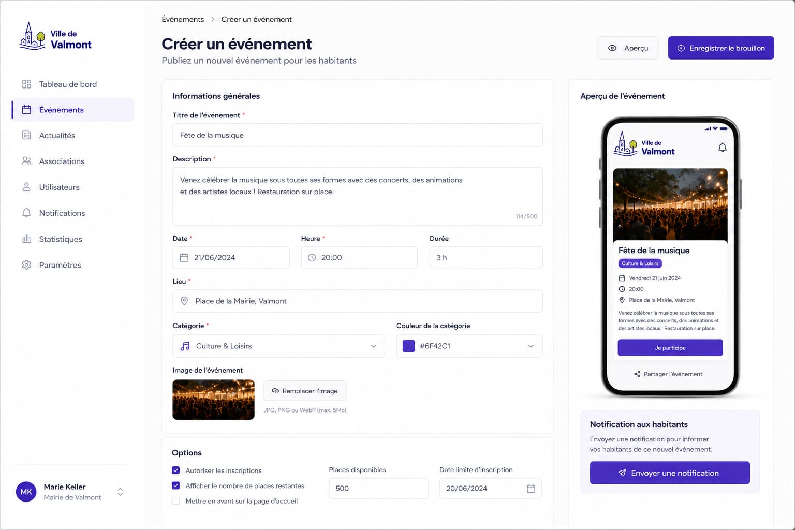795x530 pixels.
Task: Click the Date field value 21/06/2024
Action: pos(214,257)
